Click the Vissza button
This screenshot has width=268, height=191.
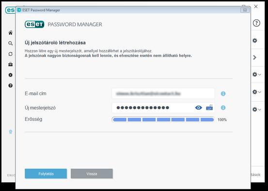tap(92, 174)
